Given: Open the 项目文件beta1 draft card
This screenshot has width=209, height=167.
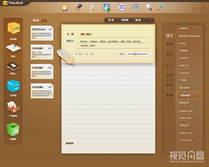Looking at the screenshot, I should point(42,33).
